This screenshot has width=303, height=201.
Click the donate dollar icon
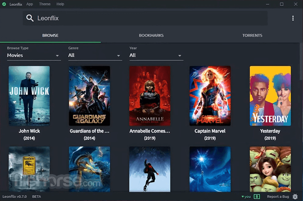click(257, 197)
